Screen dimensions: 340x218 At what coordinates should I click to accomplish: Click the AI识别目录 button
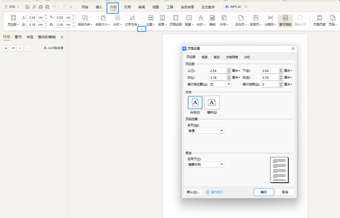[x=53, y=48]
